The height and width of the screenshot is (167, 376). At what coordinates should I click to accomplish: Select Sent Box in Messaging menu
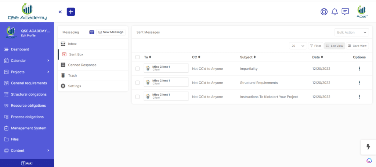click(93, 54)
